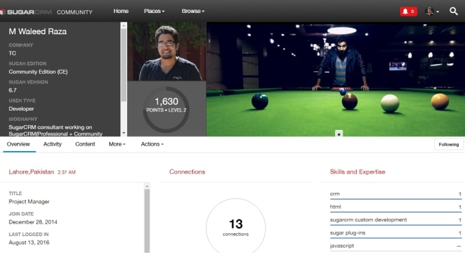The width and height of the screenshot is (465, 253).
Task: Switch to the Activity tab
Action: point(53,144)
